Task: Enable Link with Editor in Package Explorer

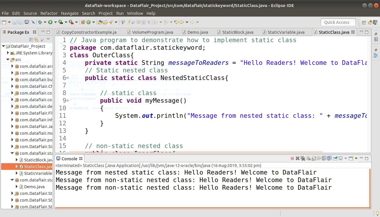Action: [x=36, y=39]
